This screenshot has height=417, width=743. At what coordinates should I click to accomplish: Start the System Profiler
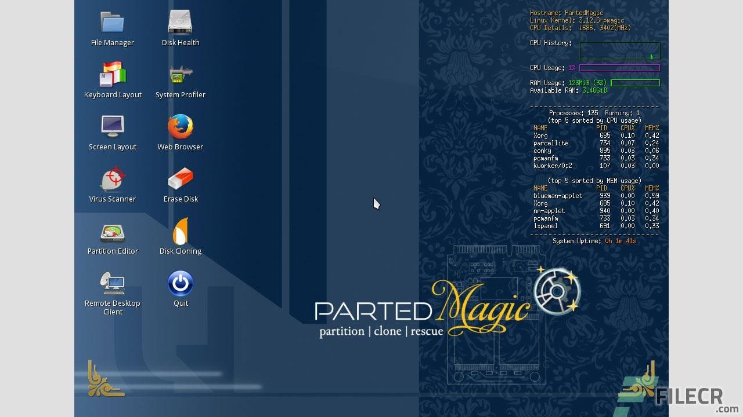[x=180, y=74]
